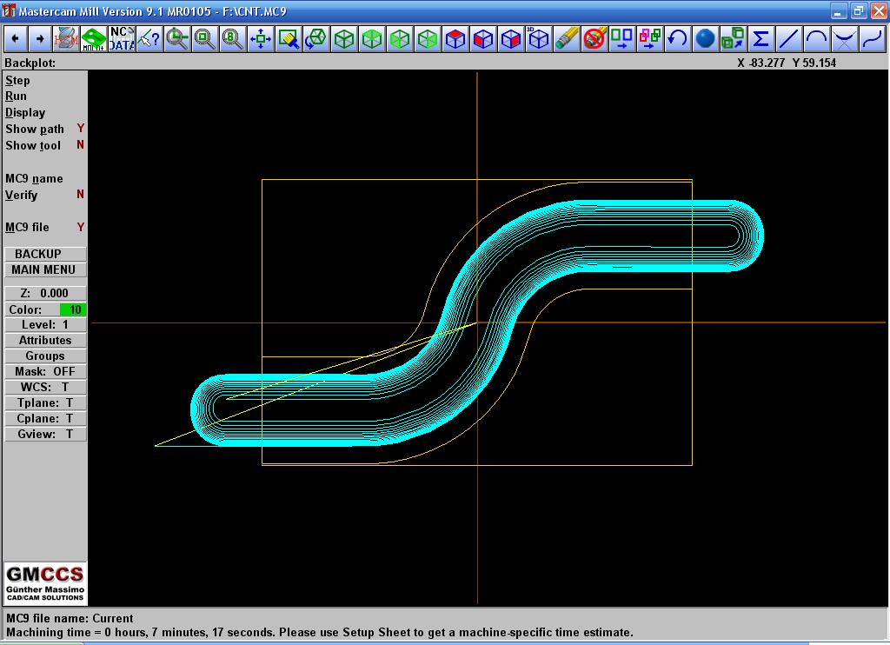This screenshot has height=645, width=890.
Task: Click the next toolbar page right arrow
Action: (x=40, y=38)
